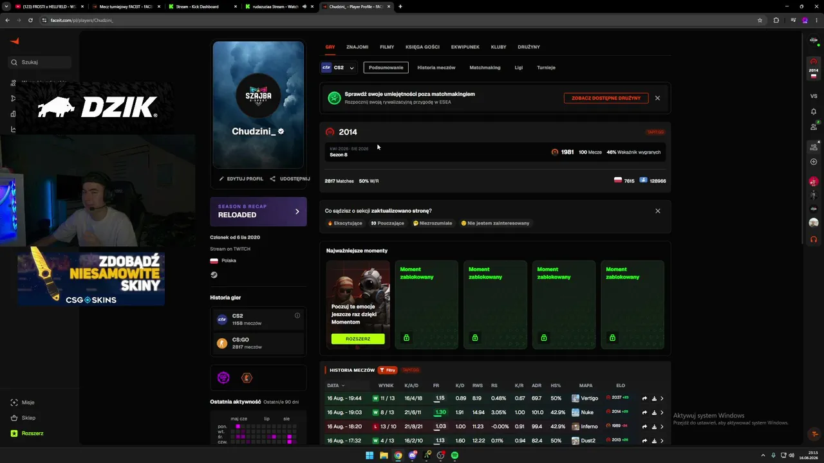Image resolution: width=824 pixels, height=463 pixels.
Task: Expand the Nuke match row chevron
Action: point(662,412)
